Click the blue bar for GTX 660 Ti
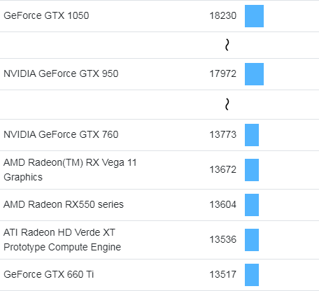319x291 pixels. click(252, 275)
